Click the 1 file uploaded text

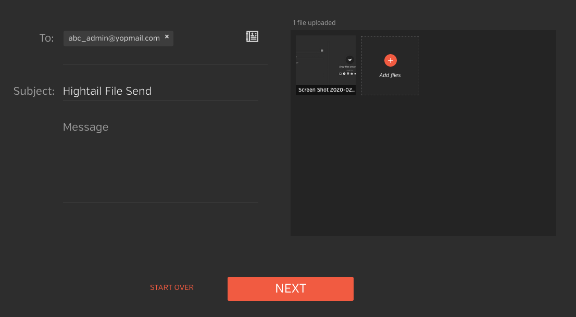coord(314,23)
